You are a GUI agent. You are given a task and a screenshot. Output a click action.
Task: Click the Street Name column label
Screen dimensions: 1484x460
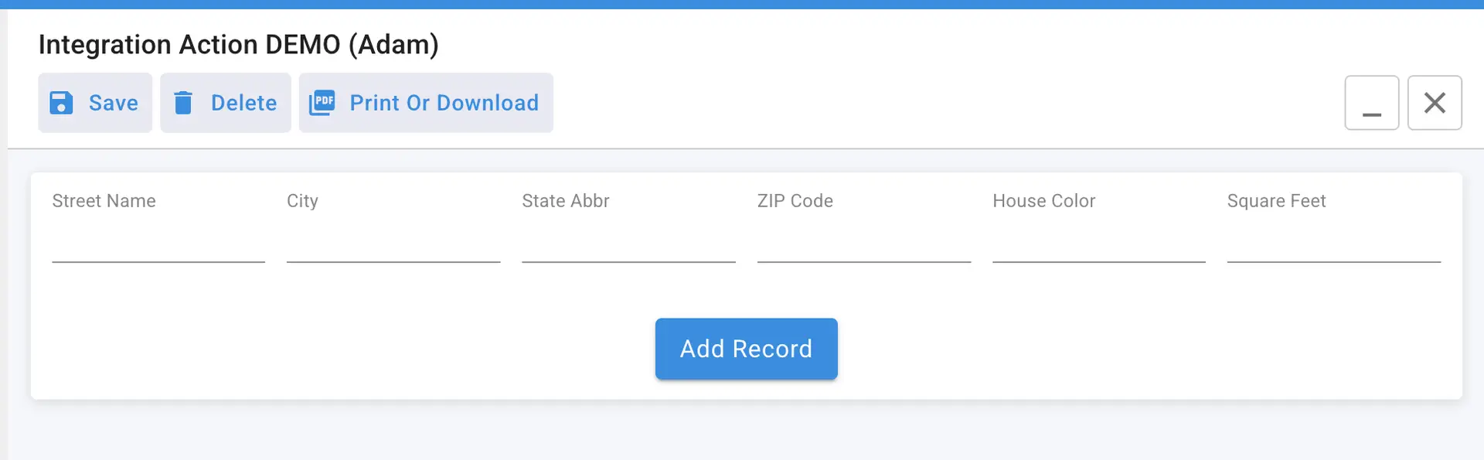104,200
